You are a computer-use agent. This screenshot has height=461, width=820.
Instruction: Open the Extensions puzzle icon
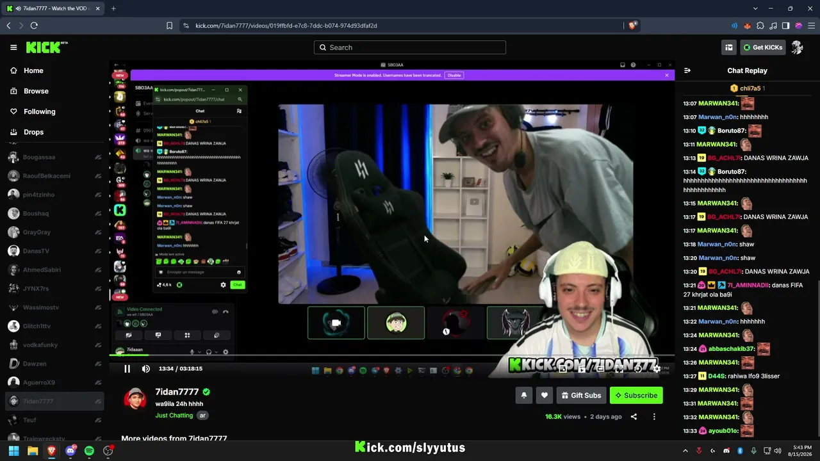(x=760, y=26)
